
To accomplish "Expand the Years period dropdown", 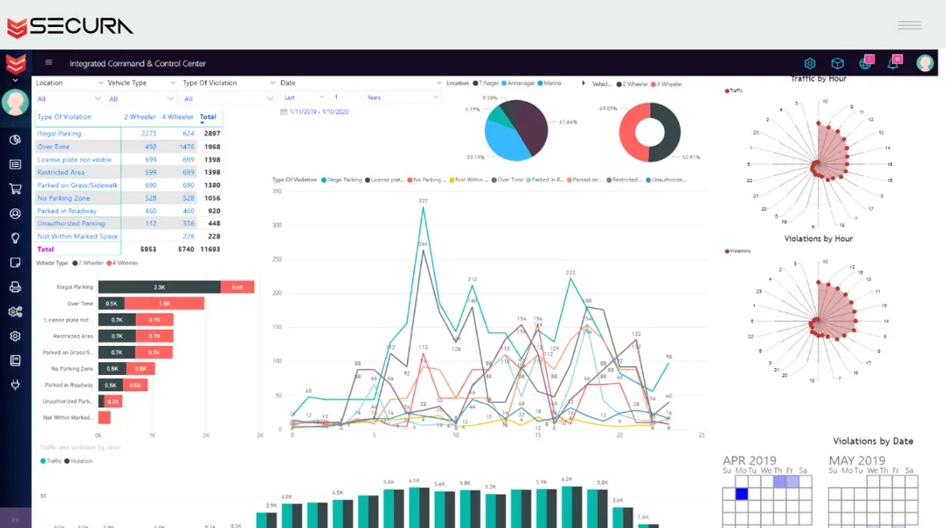I will tap(402, 98).
